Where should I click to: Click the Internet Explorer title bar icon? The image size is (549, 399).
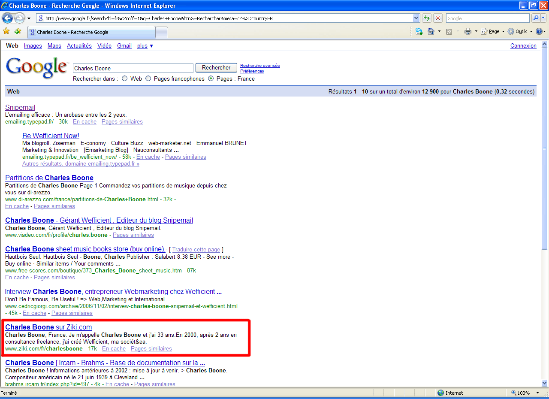click(x=5, y=6)
